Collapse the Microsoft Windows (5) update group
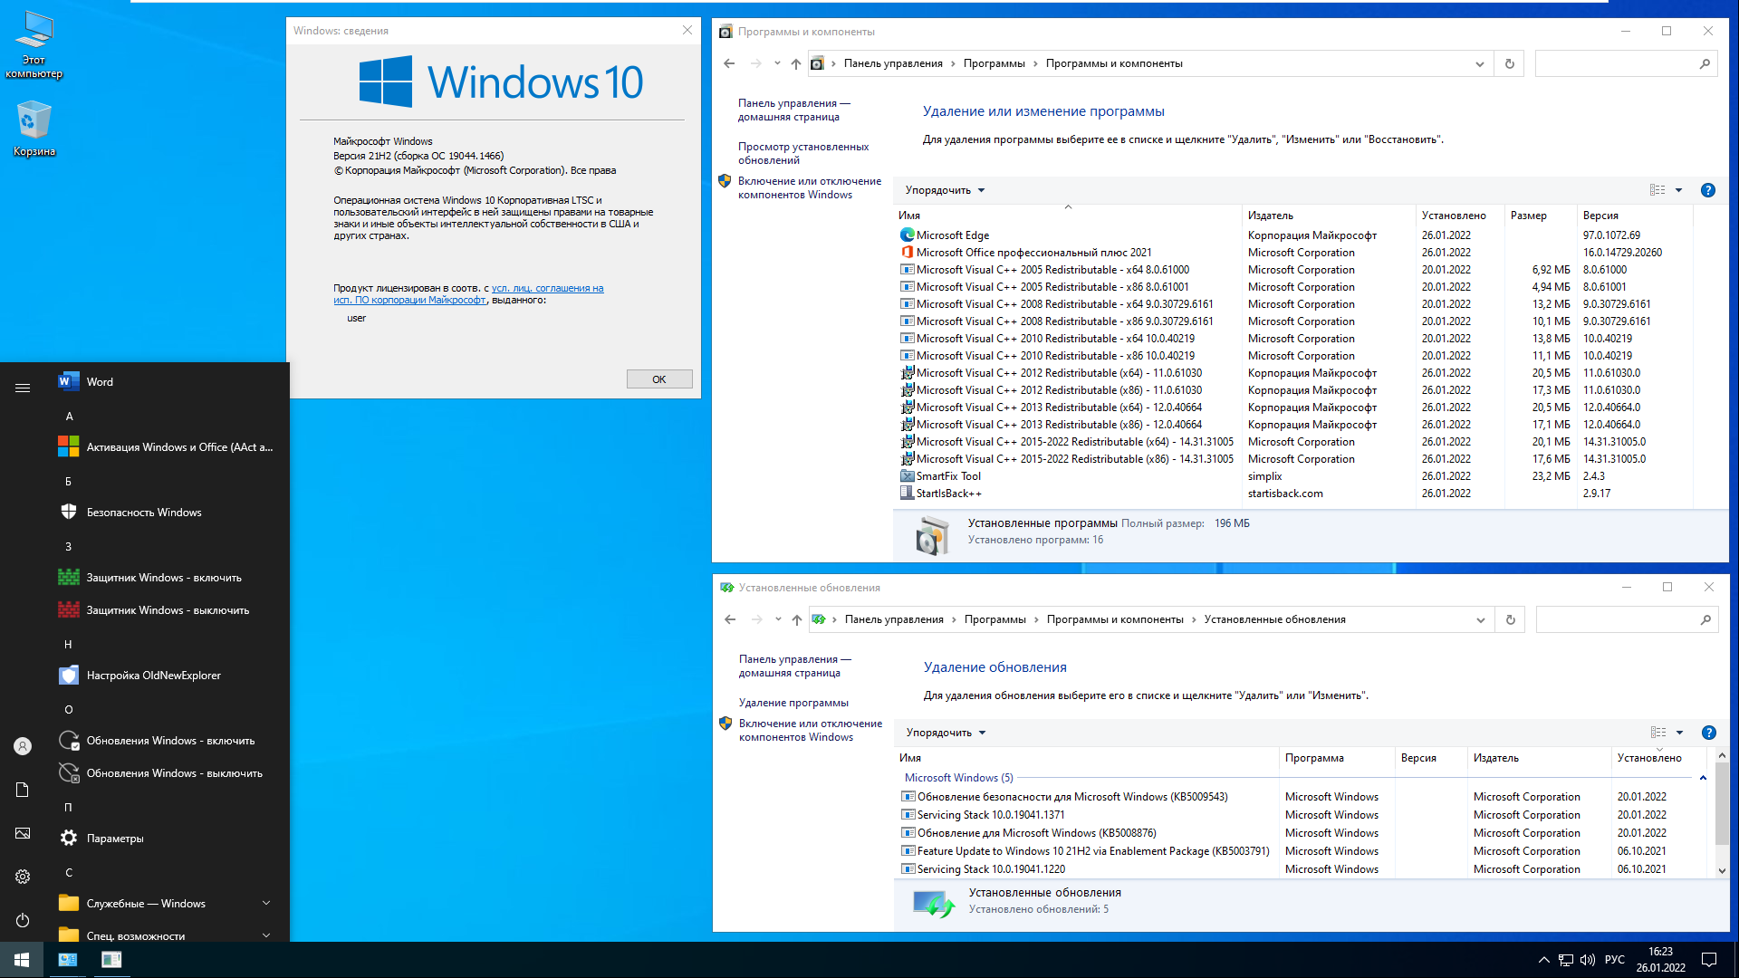The width and height of the screenshot is (1739, 978). [1703, 778]
